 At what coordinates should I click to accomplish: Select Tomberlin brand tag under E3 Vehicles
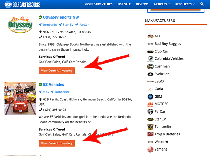tap(60, 92)
